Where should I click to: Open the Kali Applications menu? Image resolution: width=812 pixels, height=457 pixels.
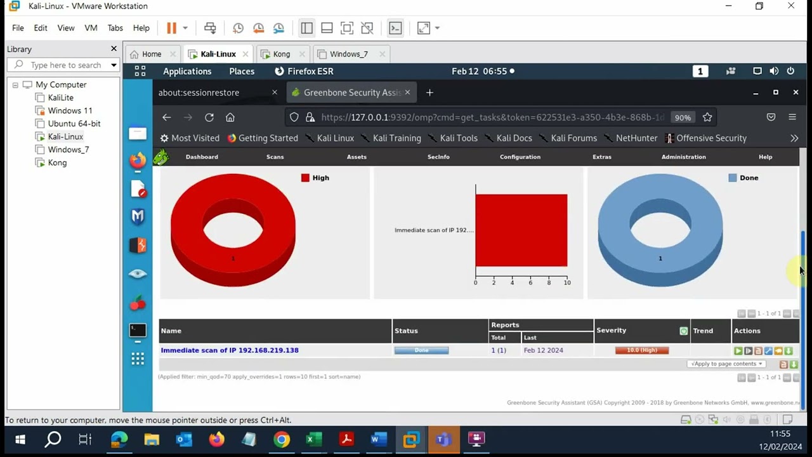pyautogui.click(x=187, y=71)
